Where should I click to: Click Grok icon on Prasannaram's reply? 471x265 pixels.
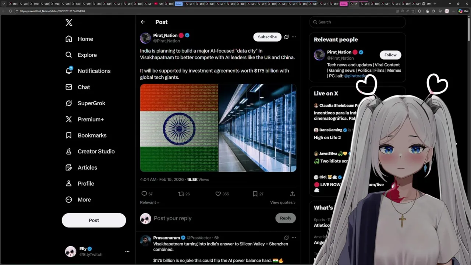click(x=286, y=238)
